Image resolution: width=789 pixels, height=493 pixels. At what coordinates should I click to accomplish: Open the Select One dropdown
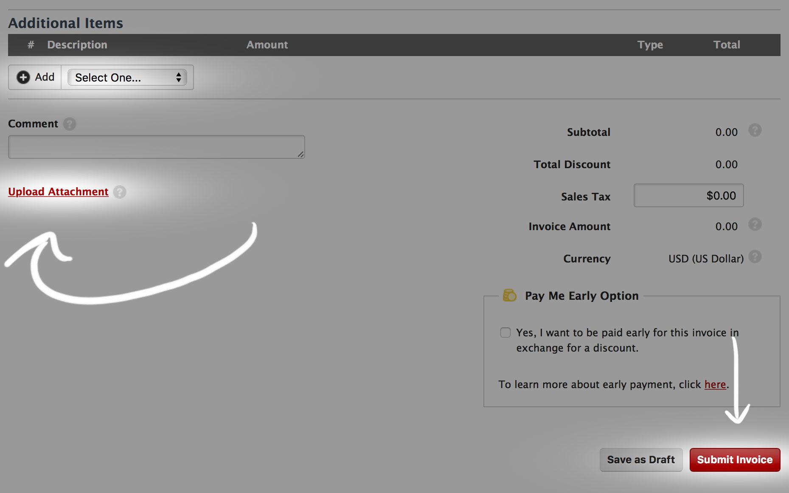(127, 77)
